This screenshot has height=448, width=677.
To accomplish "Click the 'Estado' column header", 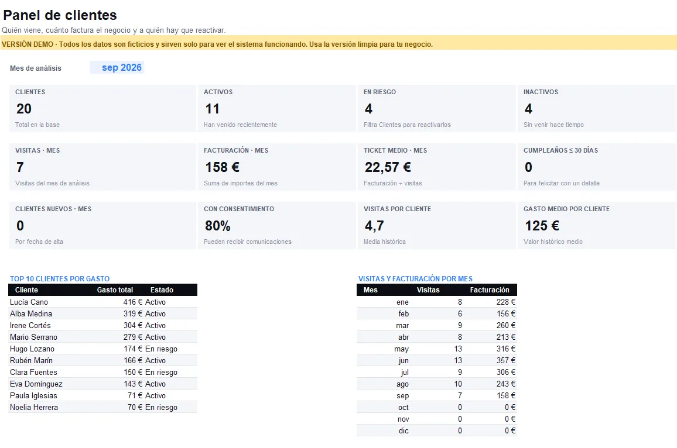I will (x=162, y=290).
